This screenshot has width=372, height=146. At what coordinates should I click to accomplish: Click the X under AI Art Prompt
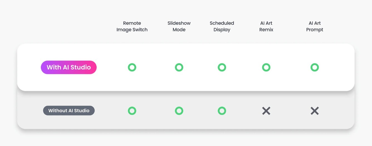tap(315, 111)
